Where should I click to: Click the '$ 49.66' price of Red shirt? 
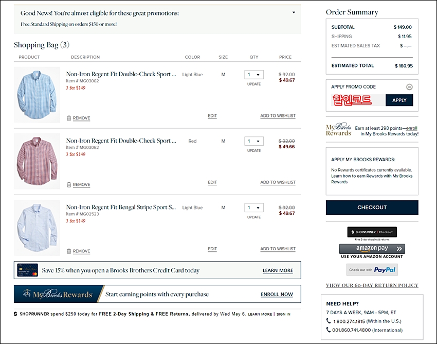tap(286, 147)
